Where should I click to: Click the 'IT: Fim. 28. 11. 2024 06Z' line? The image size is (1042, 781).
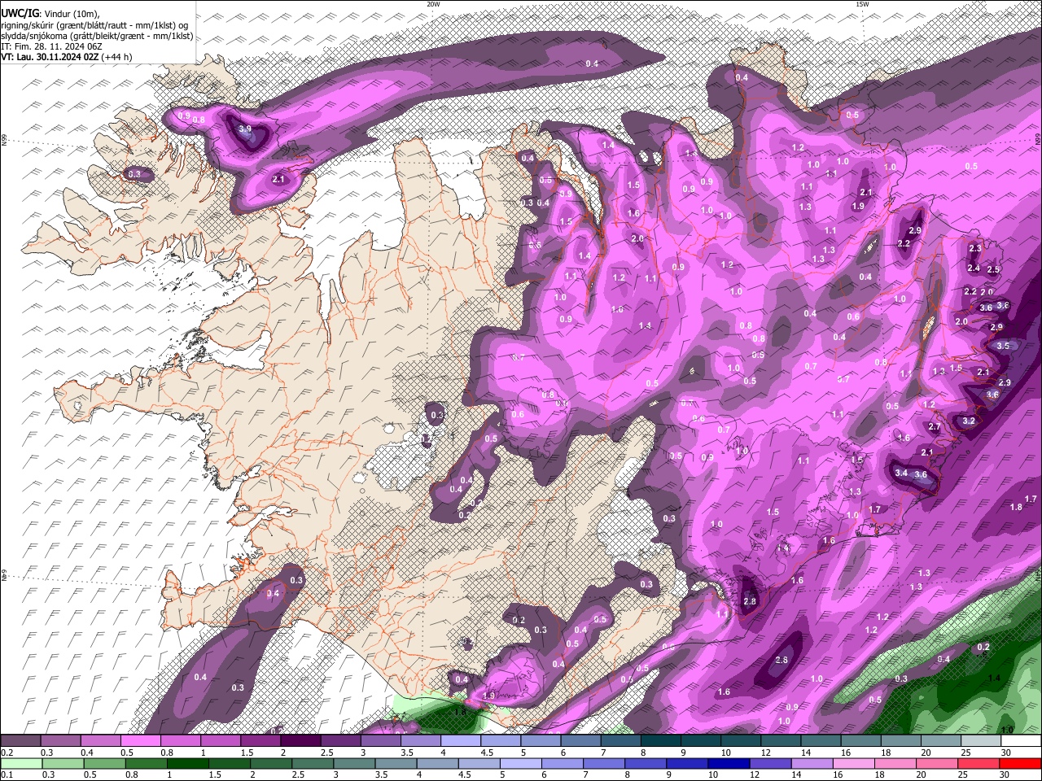51,46
